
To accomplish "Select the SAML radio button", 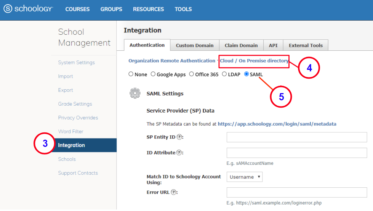I will (x=246, y=74).
